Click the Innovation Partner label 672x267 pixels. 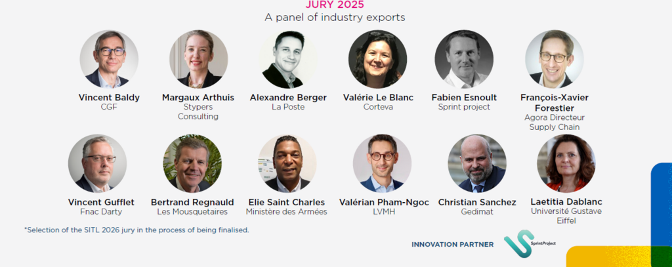[453, 244]
